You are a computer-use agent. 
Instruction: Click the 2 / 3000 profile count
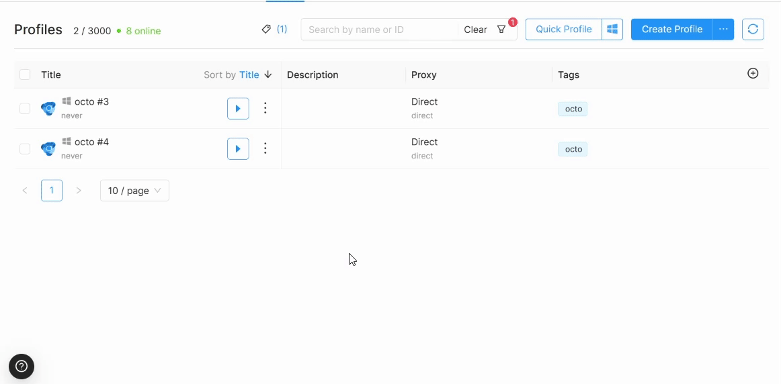coord(92,31)
